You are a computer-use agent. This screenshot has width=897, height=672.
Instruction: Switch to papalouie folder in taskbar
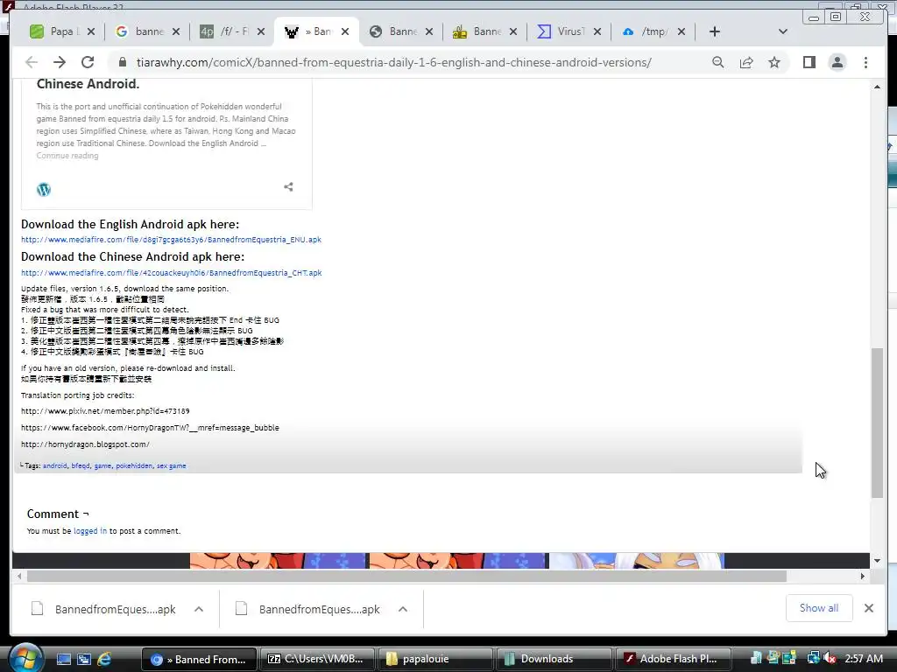[x=435, y=659]
